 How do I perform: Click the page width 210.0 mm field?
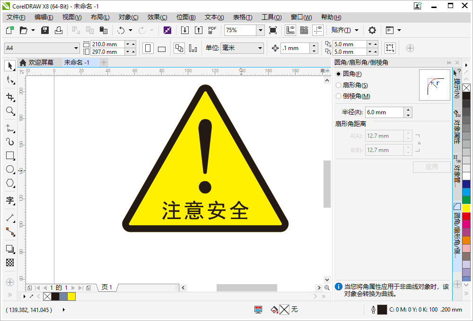click(x=108, y=44)
